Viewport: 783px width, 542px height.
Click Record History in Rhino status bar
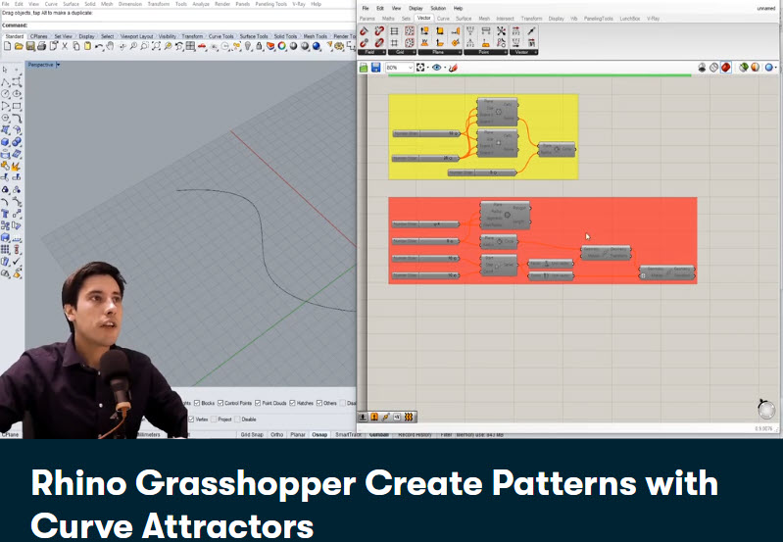pyautogui.click(x=415, y=434)
